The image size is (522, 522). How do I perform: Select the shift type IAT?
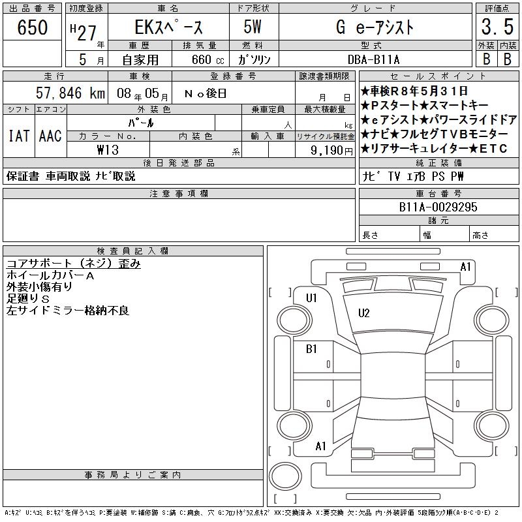19,136
